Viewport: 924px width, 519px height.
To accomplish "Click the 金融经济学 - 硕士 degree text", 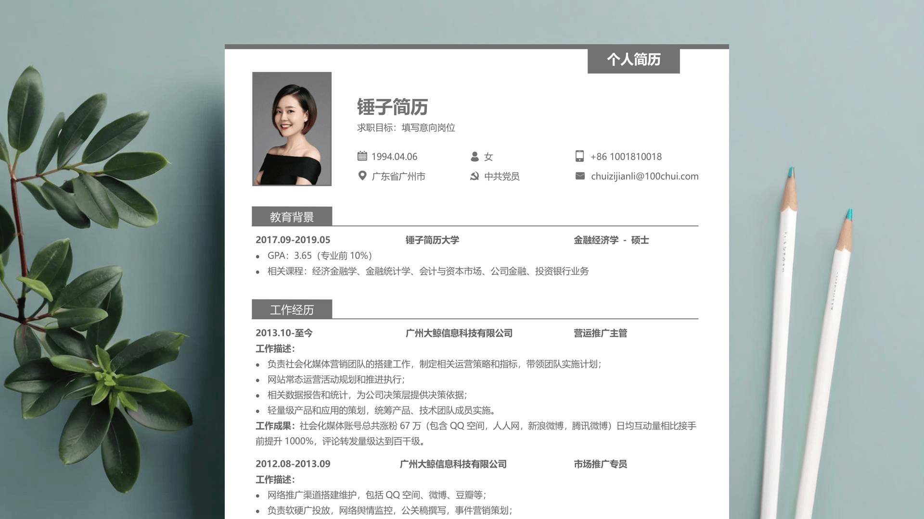I will click(x=611, y=240).
